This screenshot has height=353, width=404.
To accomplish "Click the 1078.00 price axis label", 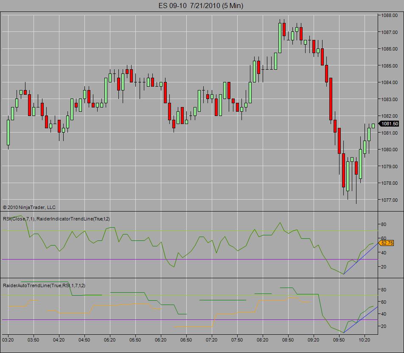I will tap(389, 183).
